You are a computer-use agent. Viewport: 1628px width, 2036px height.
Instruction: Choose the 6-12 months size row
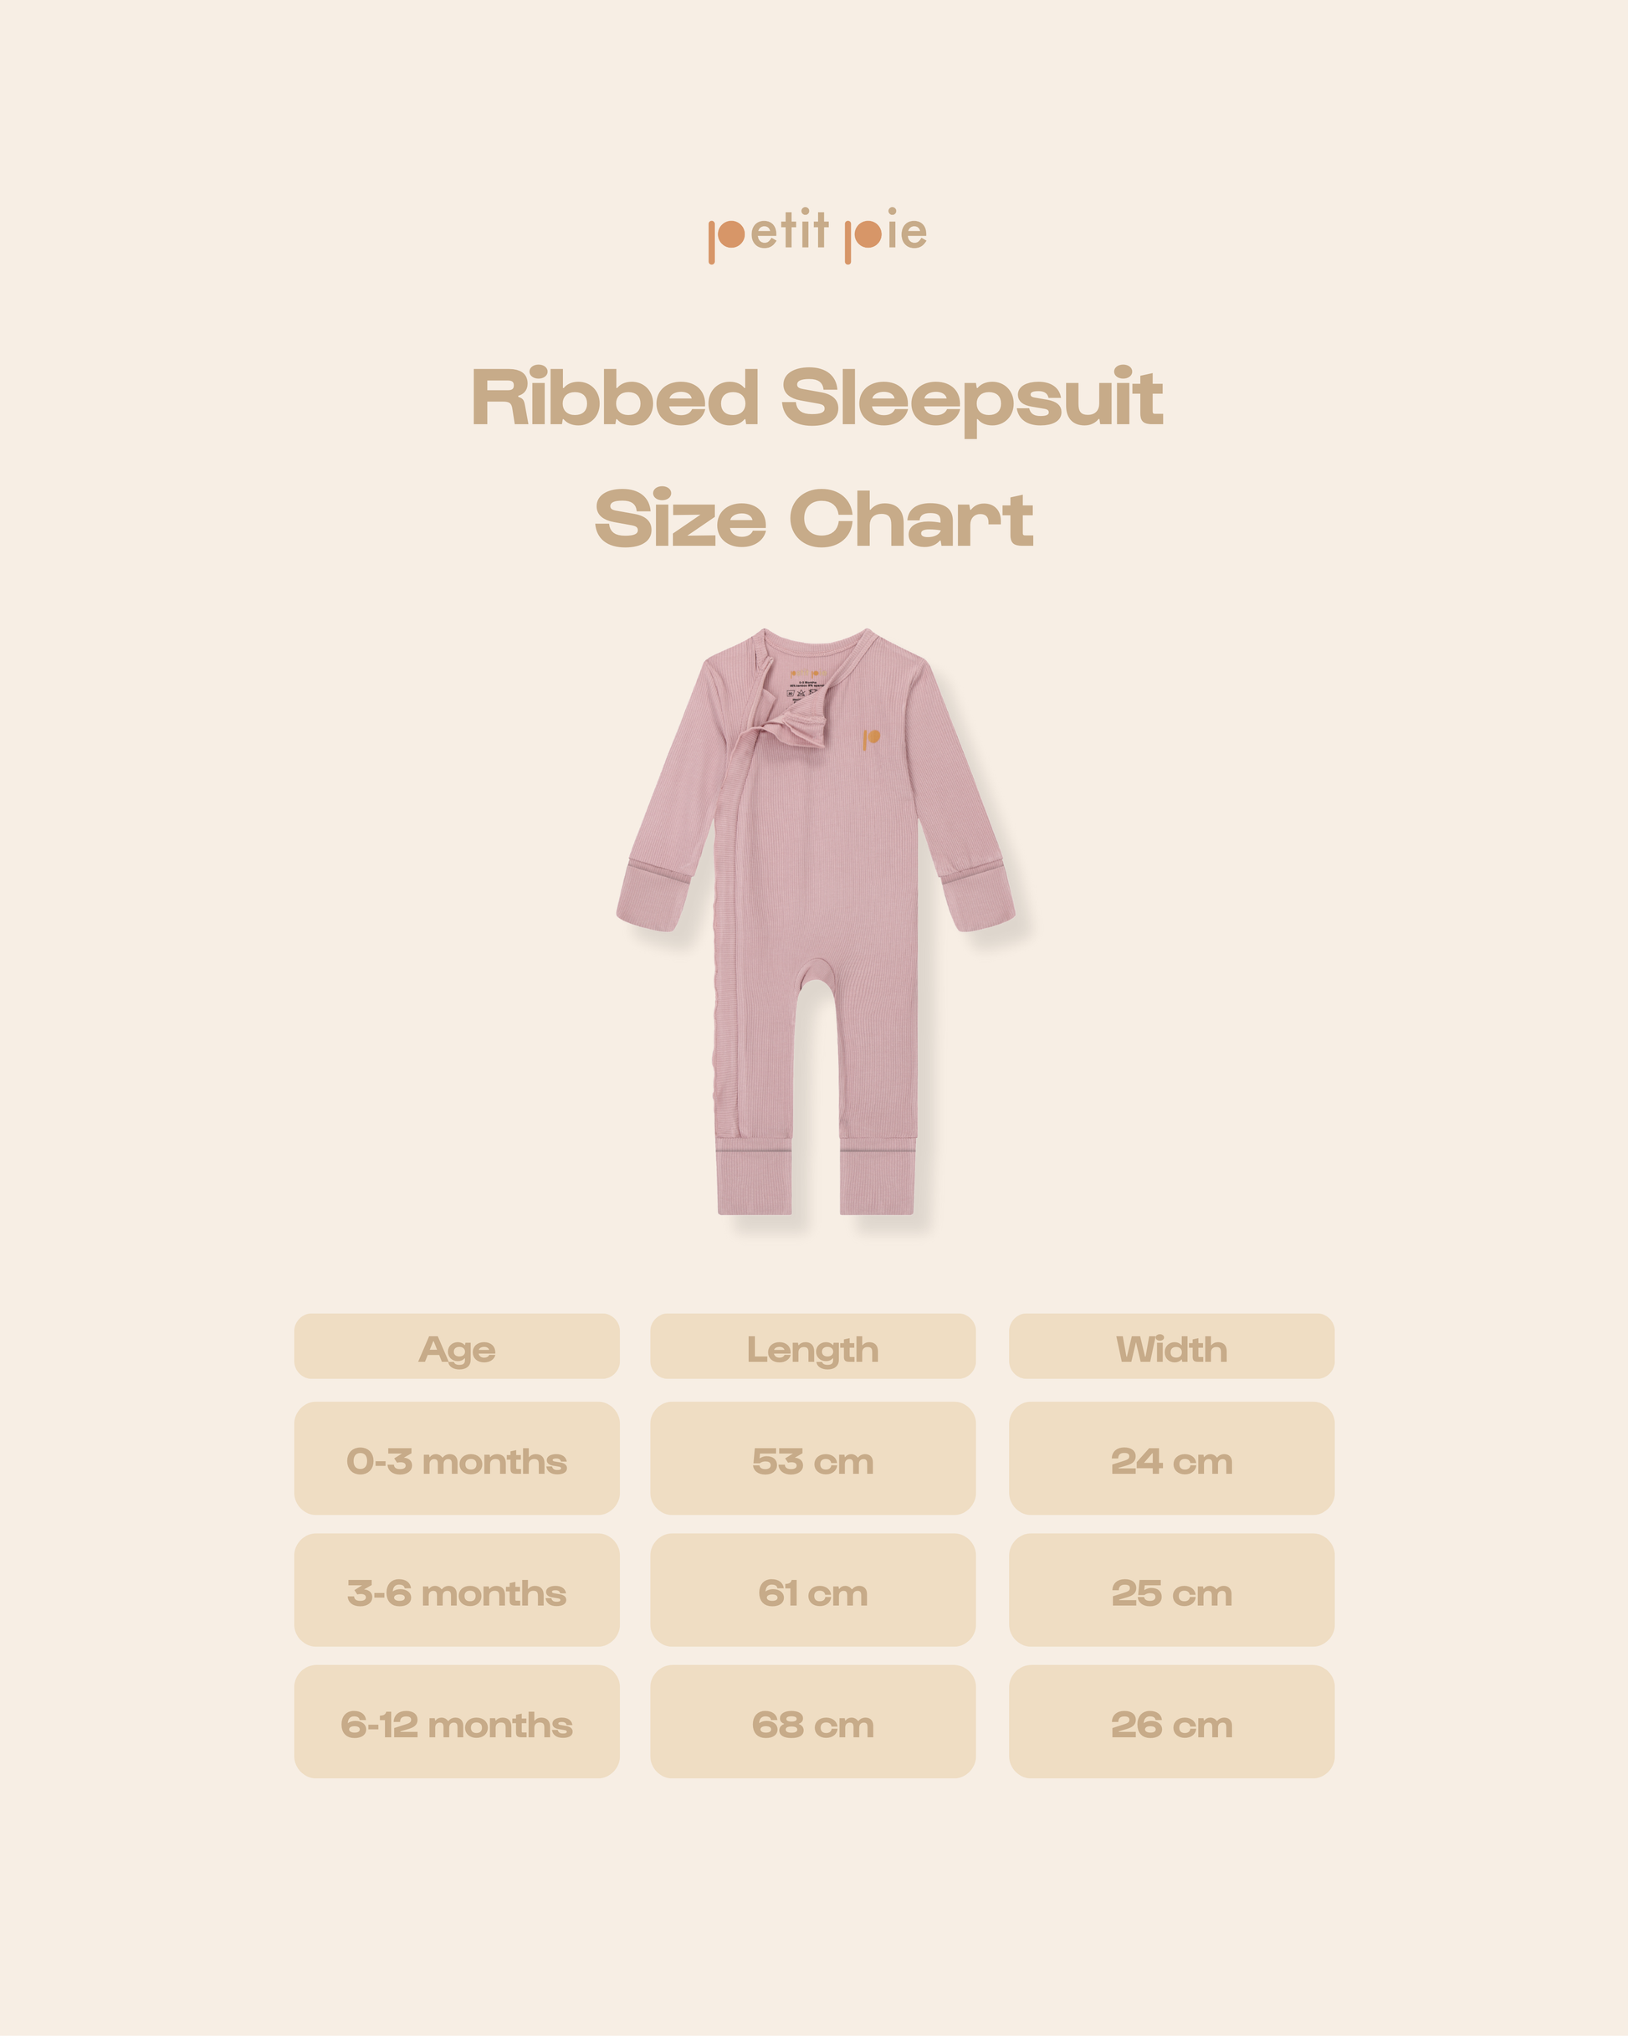457,1725
